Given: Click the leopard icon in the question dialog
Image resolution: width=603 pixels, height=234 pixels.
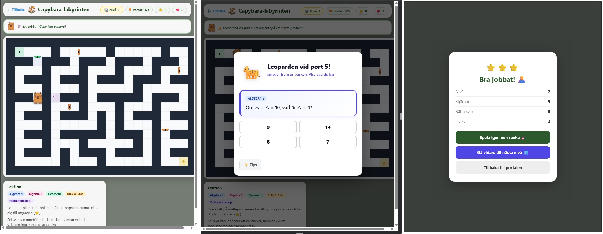Looking at the screenshot, I should tap(251, 72).
